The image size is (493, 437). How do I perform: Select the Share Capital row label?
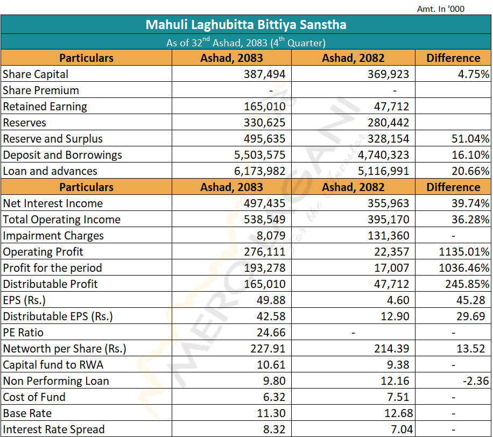click(36, 74)
